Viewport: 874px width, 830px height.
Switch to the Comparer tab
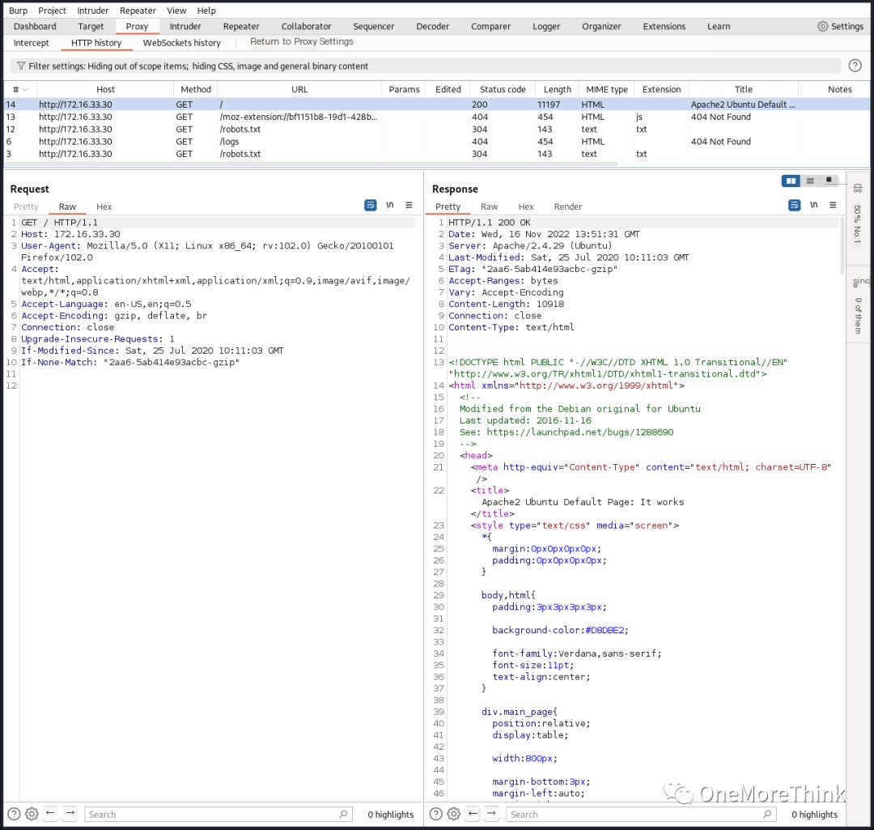[x=490, y=26]
